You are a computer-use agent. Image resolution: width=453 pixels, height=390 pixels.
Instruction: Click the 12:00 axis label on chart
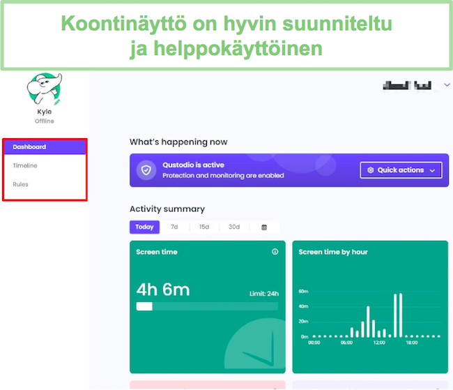379,343
